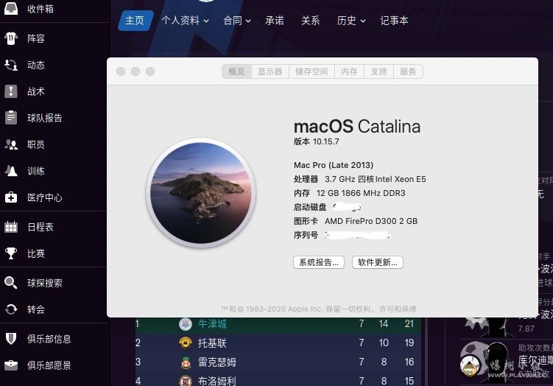This screenshot has height=386, width=553.
Task: Click the 日程表 calendar icon
Action: 11,227
